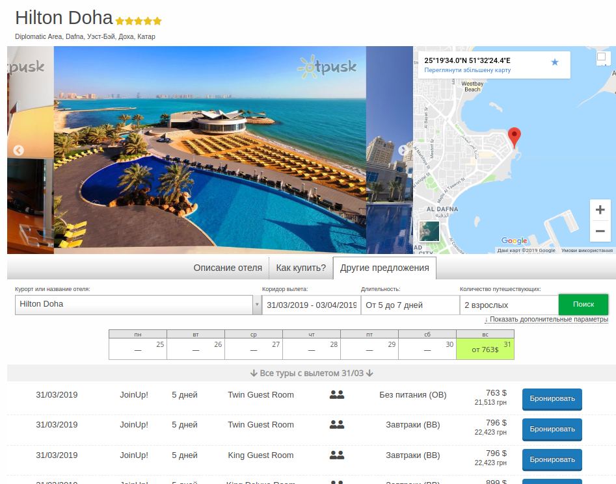616x484 pixels.
Task: Click the Google logo on the map
Action: coord(515,240)
